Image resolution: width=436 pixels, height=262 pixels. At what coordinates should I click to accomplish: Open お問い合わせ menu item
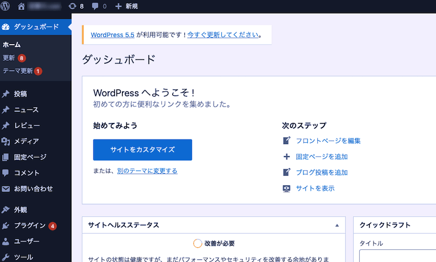click(x=33, y=189)
